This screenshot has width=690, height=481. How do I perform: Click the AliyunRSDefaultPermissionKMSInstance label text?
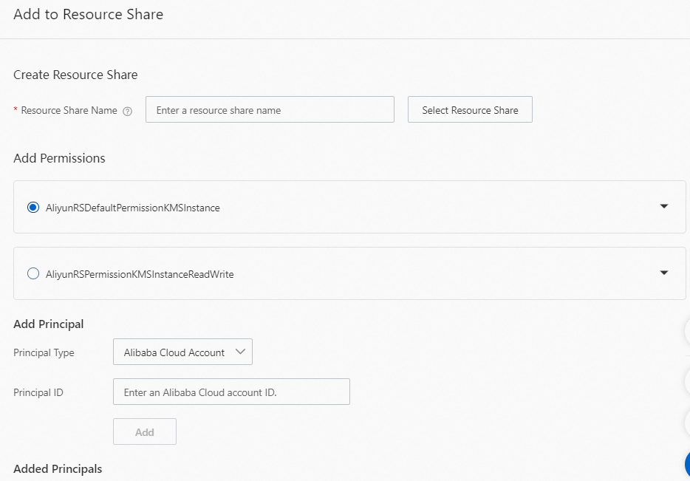coord(133,208)
